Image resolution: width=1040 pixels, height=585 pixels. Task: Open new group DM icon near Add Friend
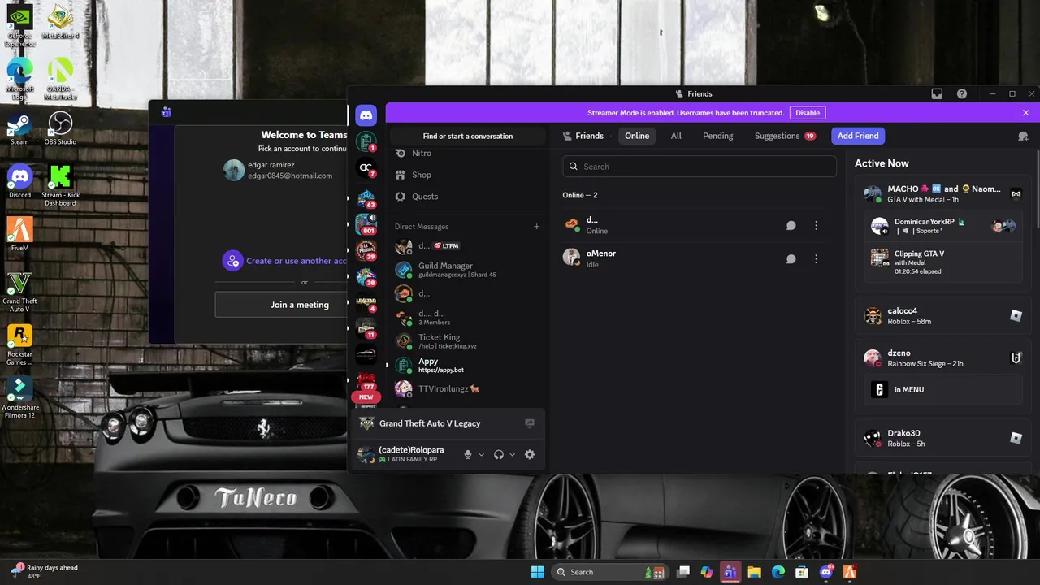coord(1023,136)
